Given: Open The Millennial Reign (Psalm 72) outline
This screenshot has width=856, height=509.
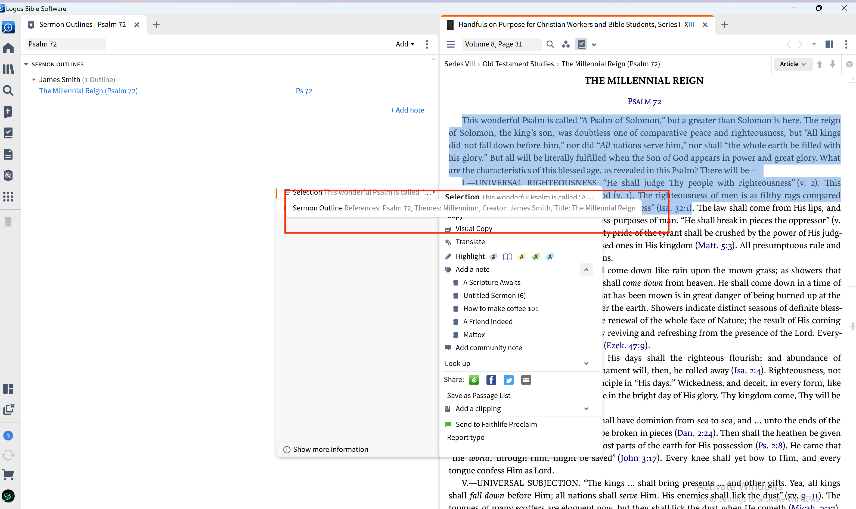Looking at the screenshot, I should coord(88,91).
